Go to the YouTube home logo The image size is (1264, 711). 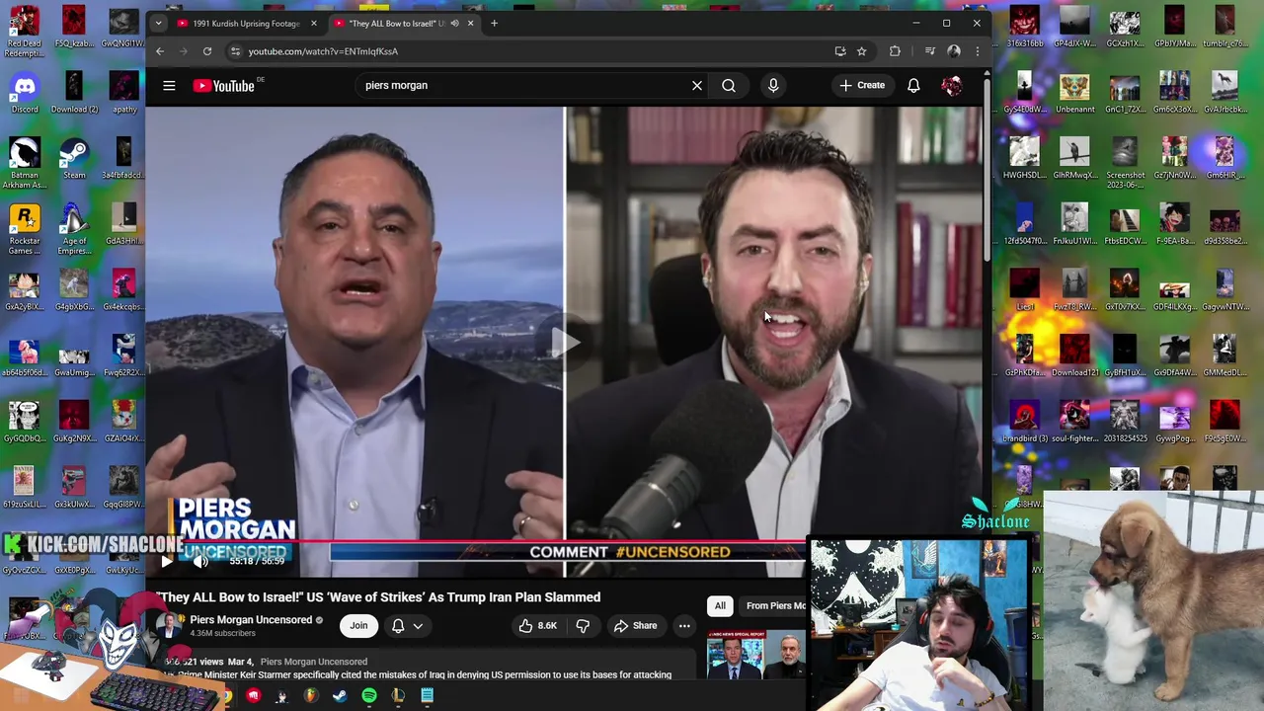point(224,86)
